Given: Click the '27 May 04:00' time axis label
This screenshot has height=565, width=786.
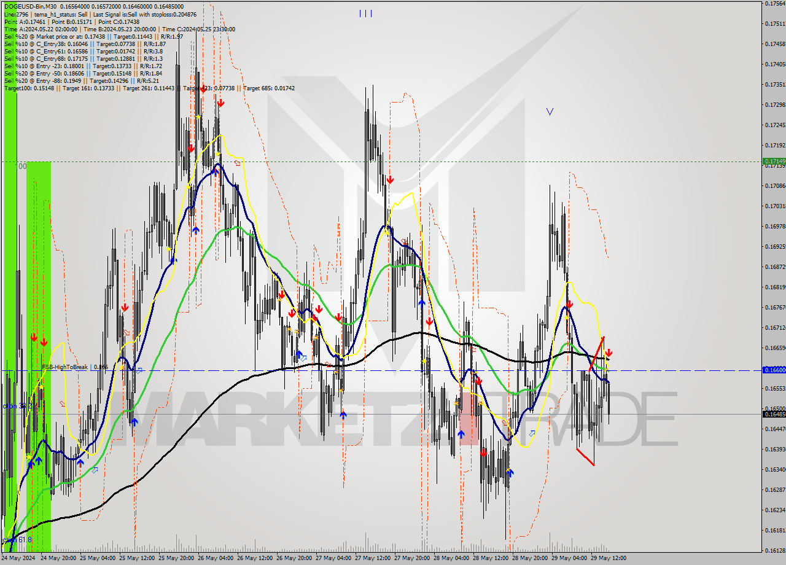Looking at the screenshot, I should [x=334, y=558].
